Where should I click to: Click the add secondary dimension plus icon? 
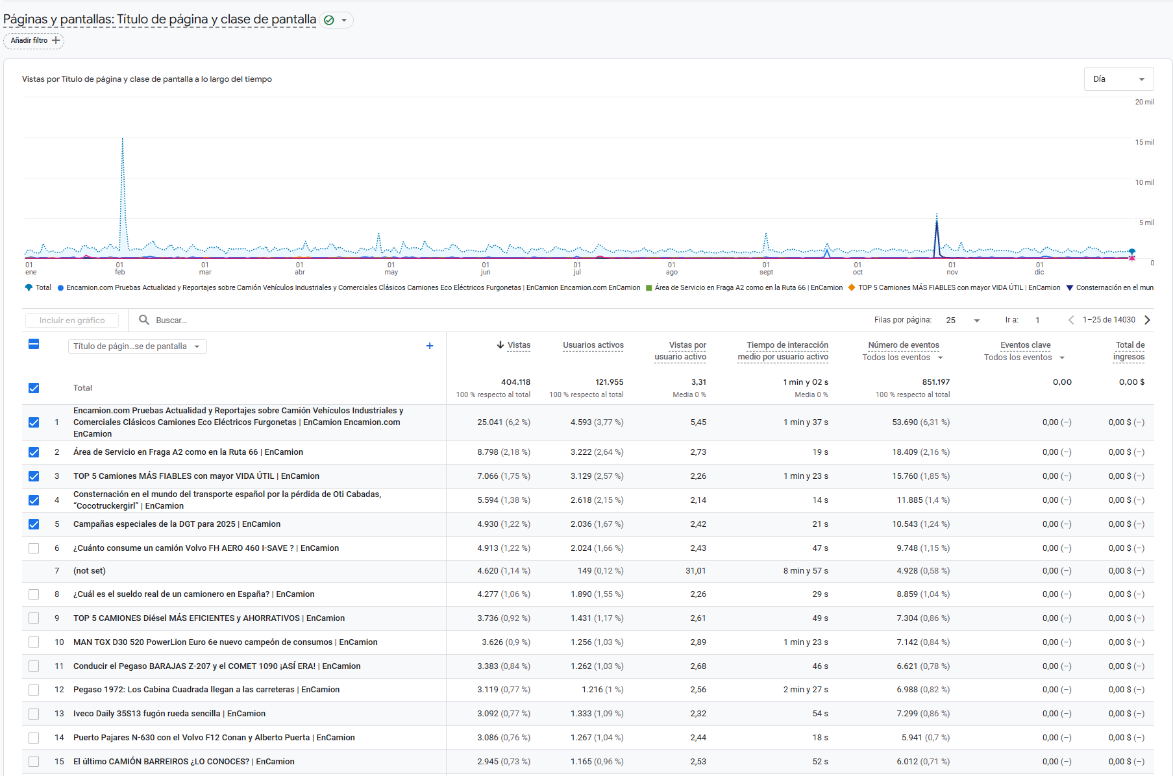tap(430, 346)
